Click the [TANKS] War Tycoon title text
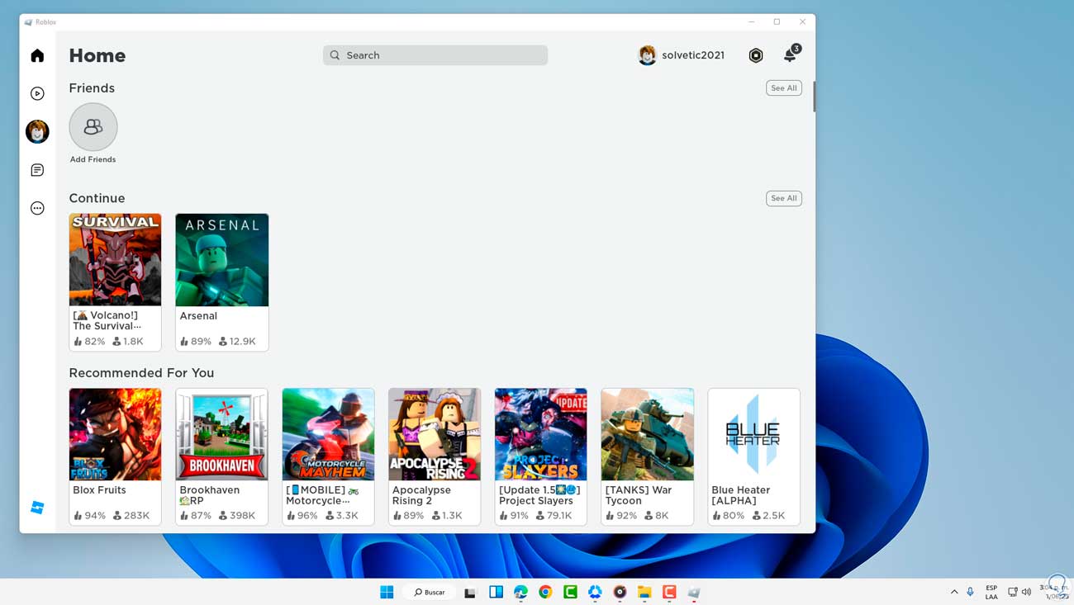The width and height of the screenshot is (1074, 605). (637, 495)
